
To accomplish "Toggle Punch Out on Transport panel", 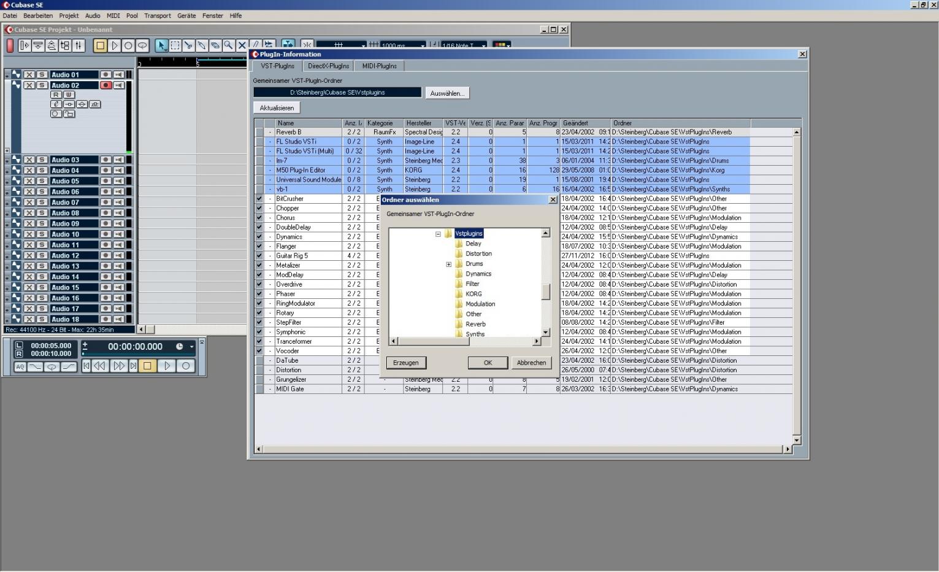I will point(69,366).
